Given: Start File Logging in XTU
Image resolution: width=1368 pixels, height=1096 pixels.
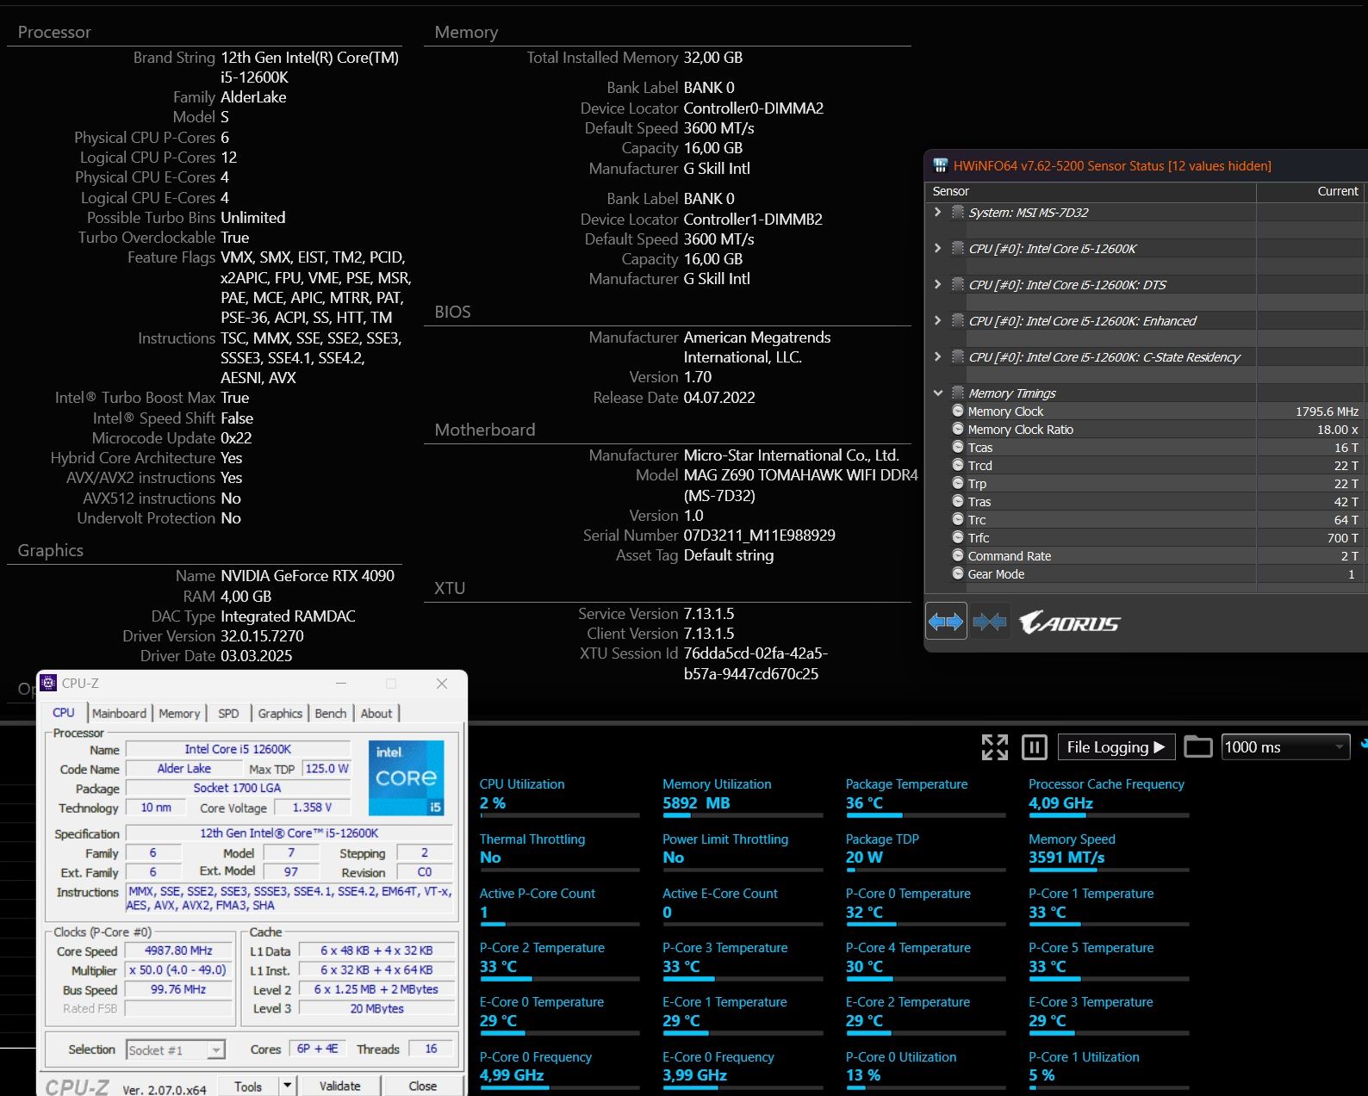Looking at the screenshot, I should 1115,746.
